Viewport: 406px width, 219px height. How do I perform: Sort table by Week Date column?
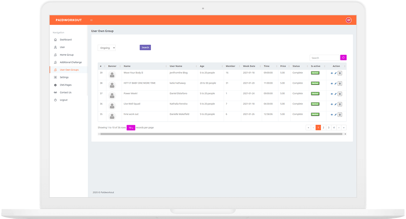pyautogui.click(x=249, y=66)
